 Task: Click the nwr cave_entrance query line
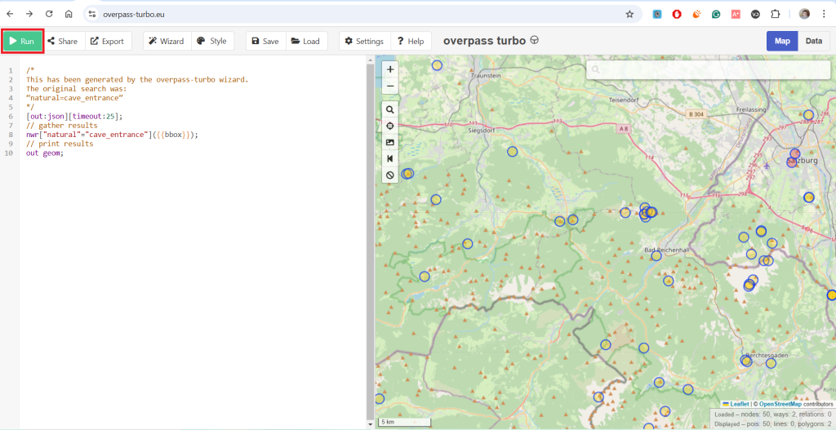[112, 135]
